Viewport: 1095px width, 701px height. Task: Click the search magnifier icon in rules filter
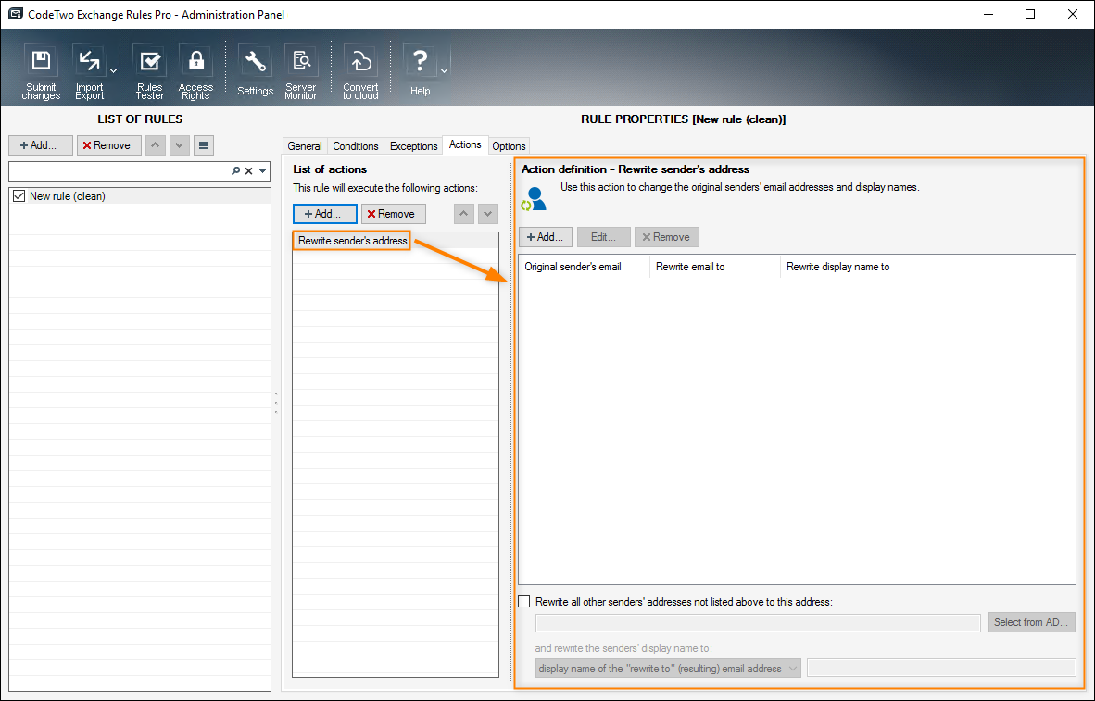(x=236, y=171)
